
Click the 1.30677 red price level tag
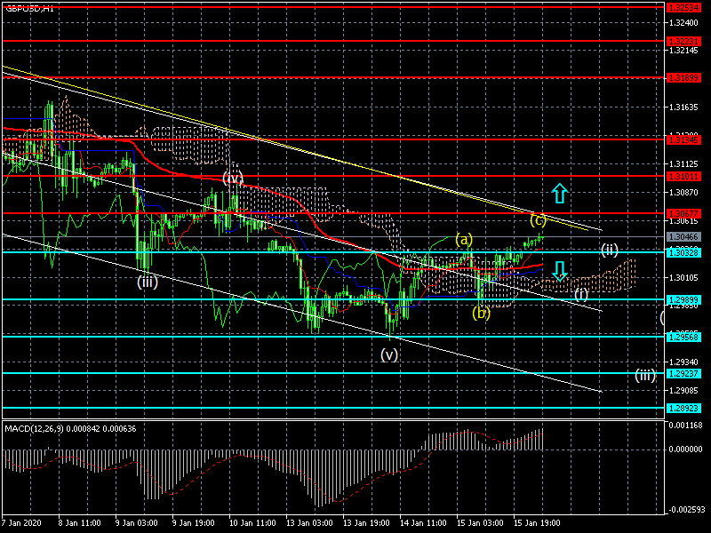[x=683, y=213]
